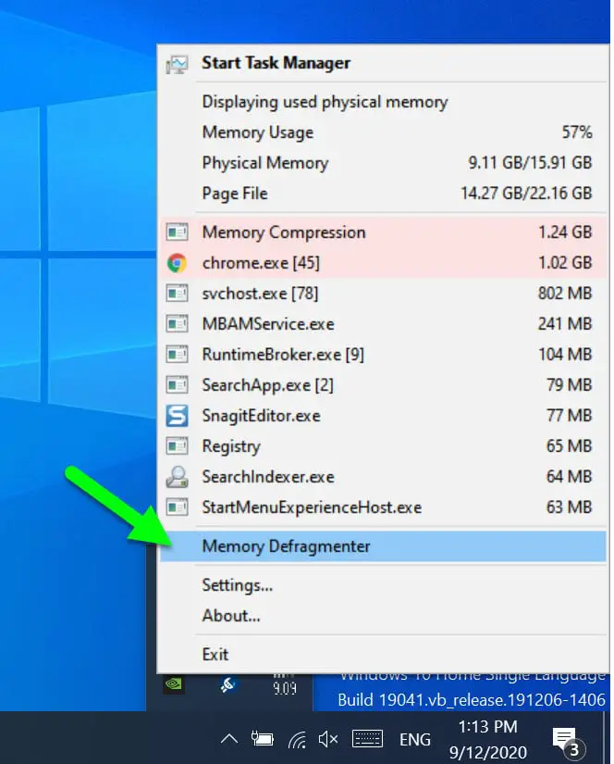
Task: Click the 9/12/2020 date text
Action: (x=488, y=752)
